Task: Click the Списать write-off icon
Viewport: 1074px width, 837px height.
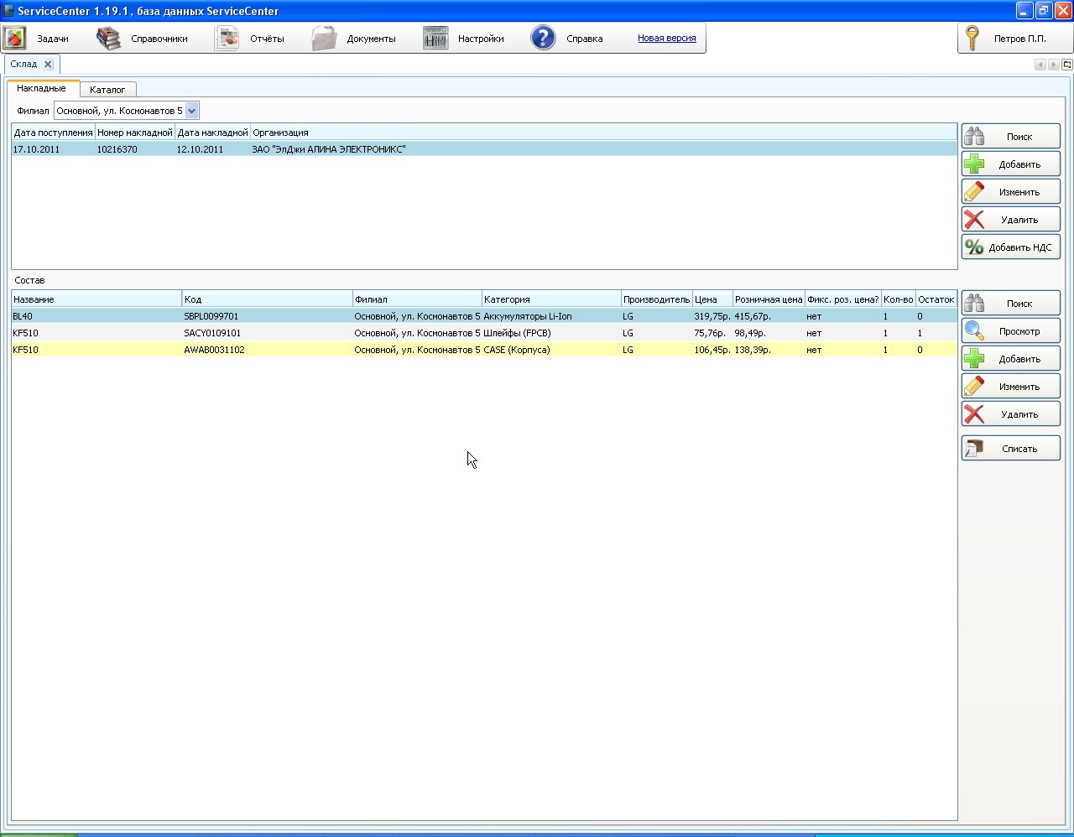Action: click(x=974, y=448)
